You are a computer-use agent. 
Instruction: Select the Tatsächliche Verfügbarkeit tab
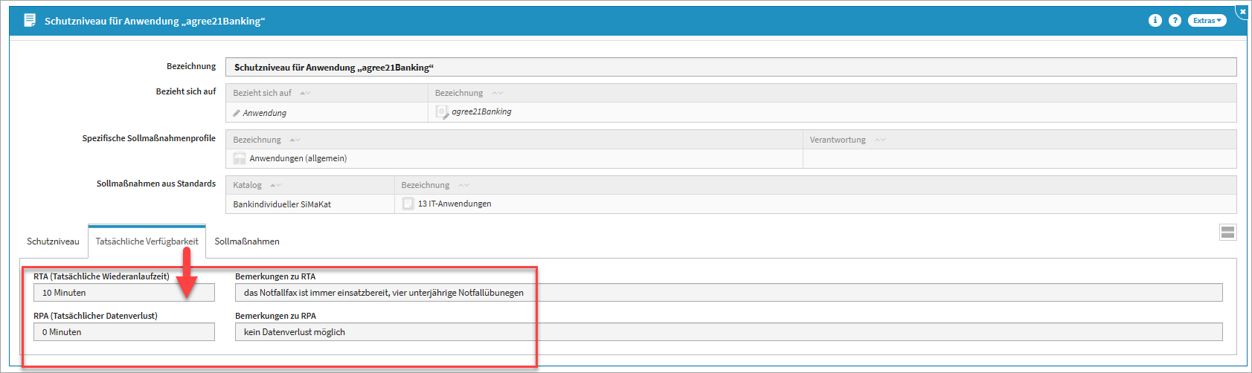(x=147, y=241)
